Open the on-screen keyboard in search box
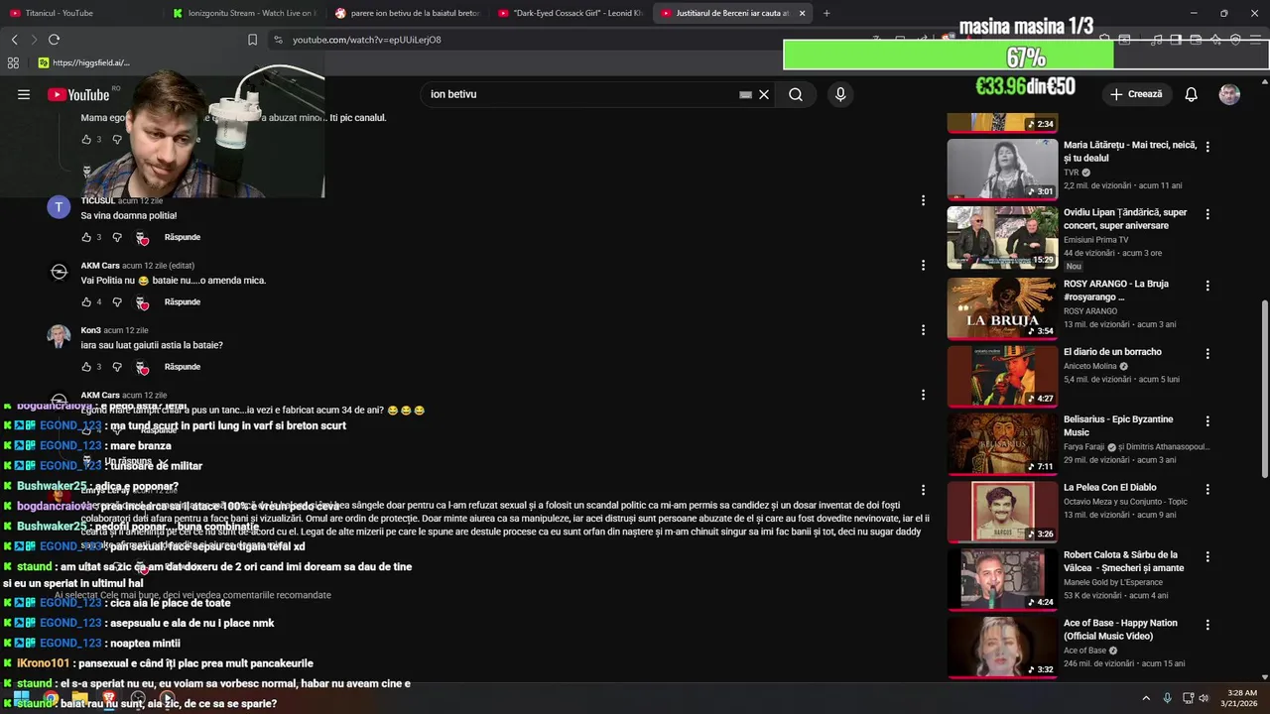Viewport: 1270px width, 714px height. [x=745, y=94]
